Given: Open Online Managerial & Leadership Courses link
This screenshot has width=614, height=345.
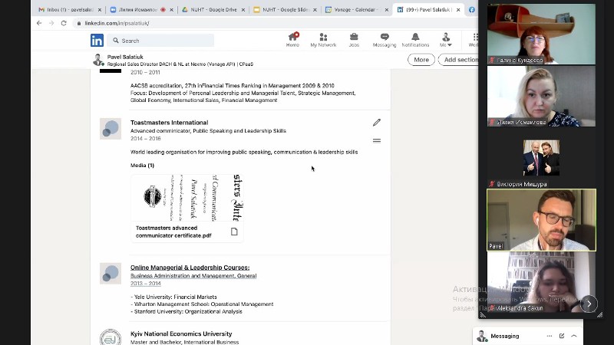Looking at the screenshot, I should click(x=190, y=268).
